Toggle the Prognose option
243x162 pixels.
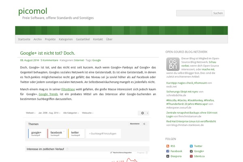coord(142,153)
